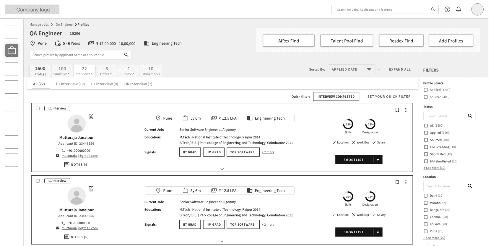Open more options on first candidate card
This screenshot has width=489, height=246.
pos(406,110)
